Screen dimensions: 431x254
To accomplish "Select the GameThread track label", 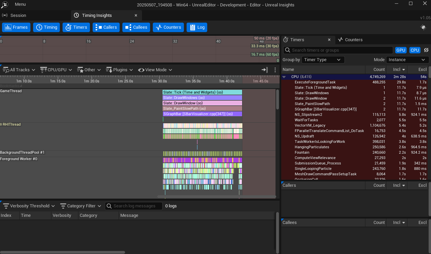I will pyautogui.click(x=11, y=91).
